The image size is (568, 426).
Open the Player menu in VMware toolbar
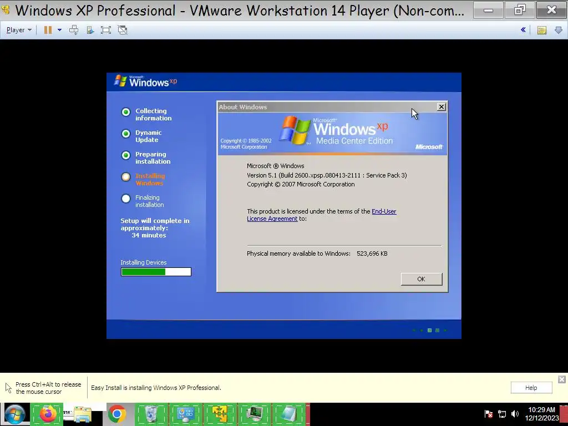coord(19,30)
